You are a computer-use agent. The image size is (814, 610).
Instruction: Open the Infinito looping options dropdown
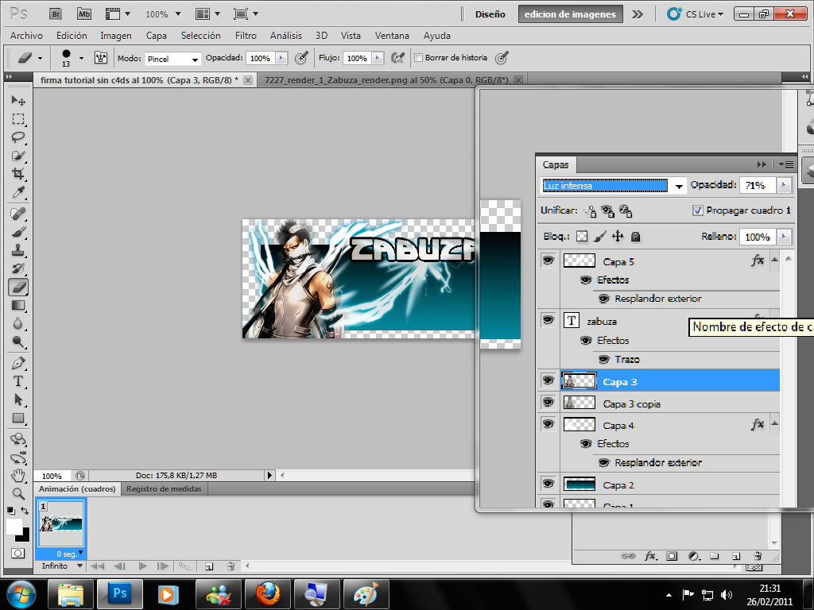click(79, 566)
